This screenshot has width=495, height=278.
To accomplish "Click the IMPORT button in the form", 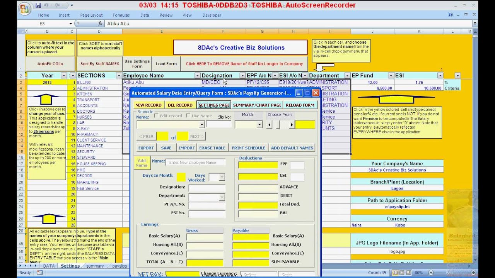I will [x=187, y=148].
